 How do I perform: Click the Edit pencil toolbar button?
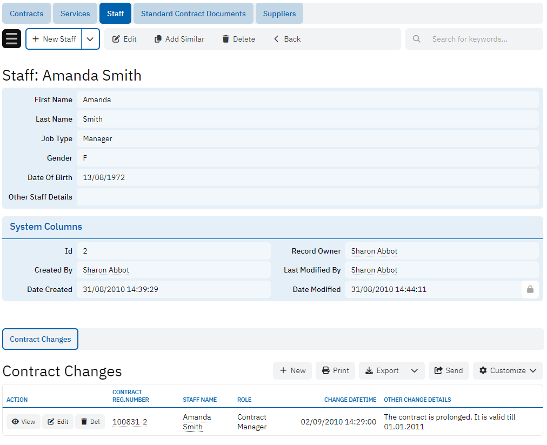pos(124,39)
